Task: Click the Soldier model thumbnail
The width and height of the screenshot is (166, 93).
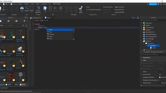Action: click(x=20, y=63)
